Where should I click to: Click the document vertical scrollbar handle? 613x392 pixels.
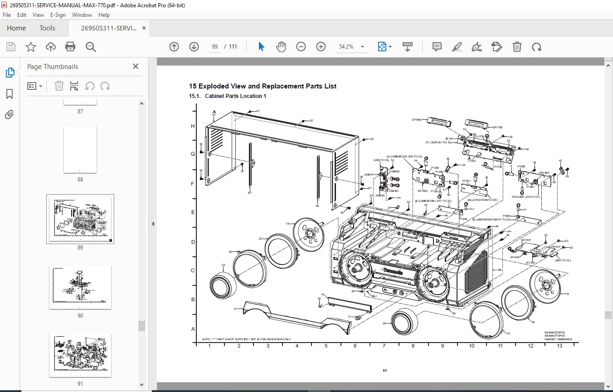tap(608, 315)
